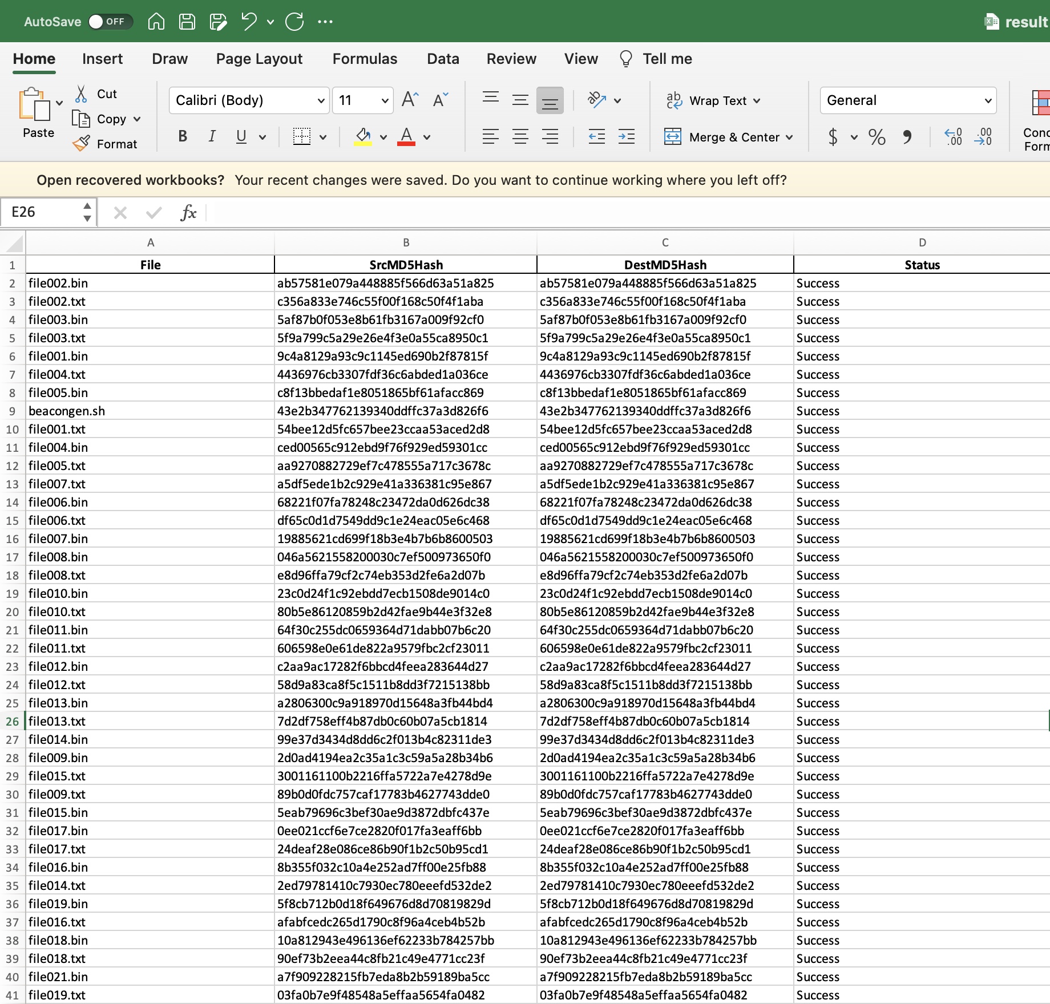This screenshot has width=1050, height=1004.
Task: Click the Save icon
Action: [x=187, y=22]
